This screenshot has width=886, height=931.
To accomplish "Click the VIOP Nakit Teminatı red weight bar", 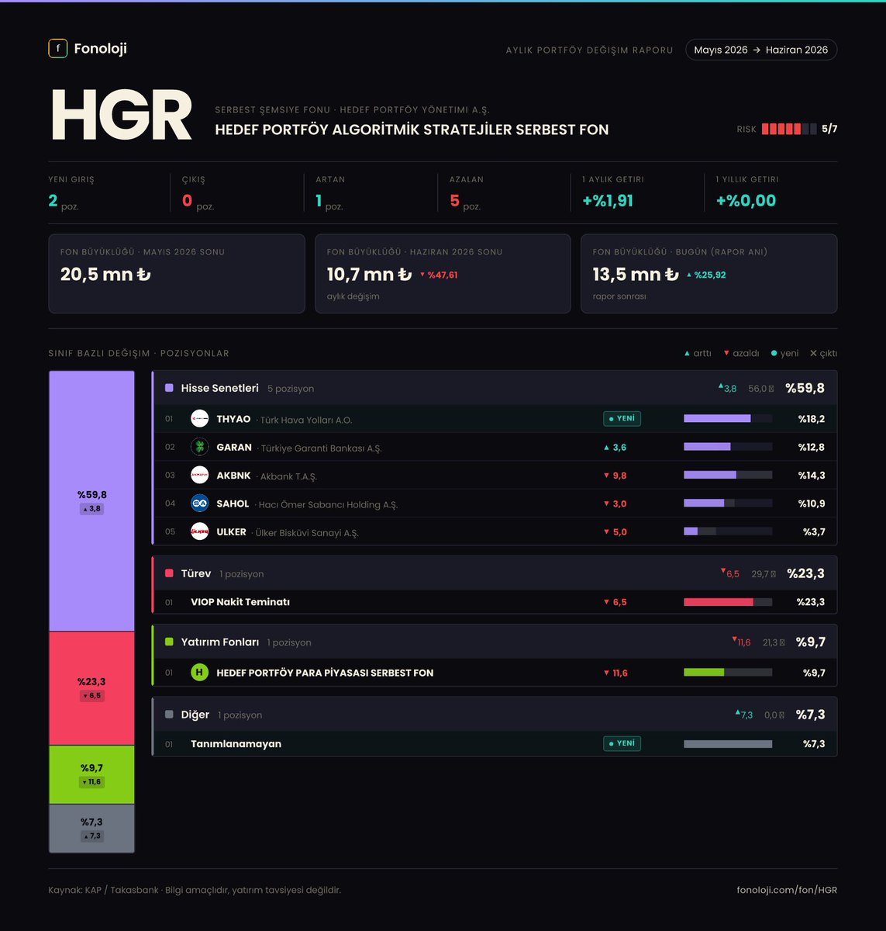I will 728,602.
